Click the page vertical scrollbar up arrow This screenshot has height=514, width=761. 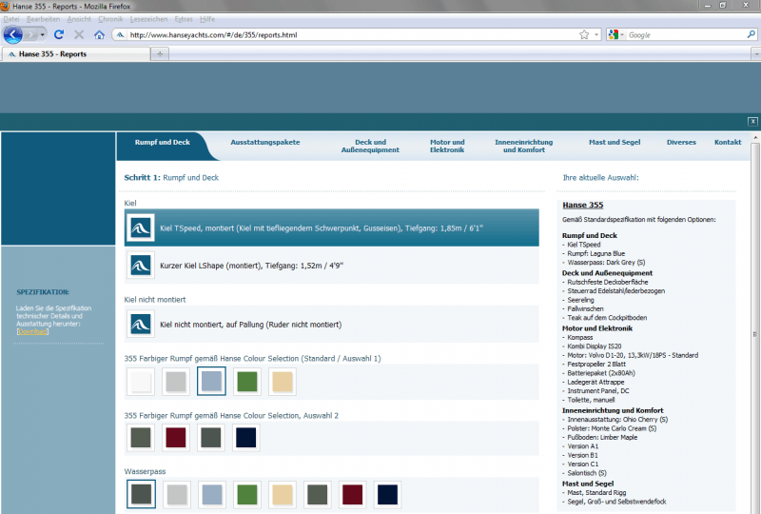pos(755,138)
